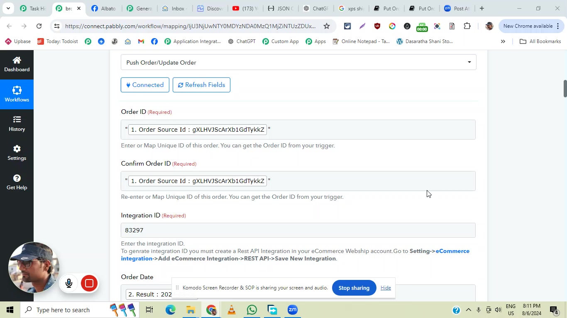
Task: Stop recording with the red button
Action: pyautogui.click(x=89, y=283)
